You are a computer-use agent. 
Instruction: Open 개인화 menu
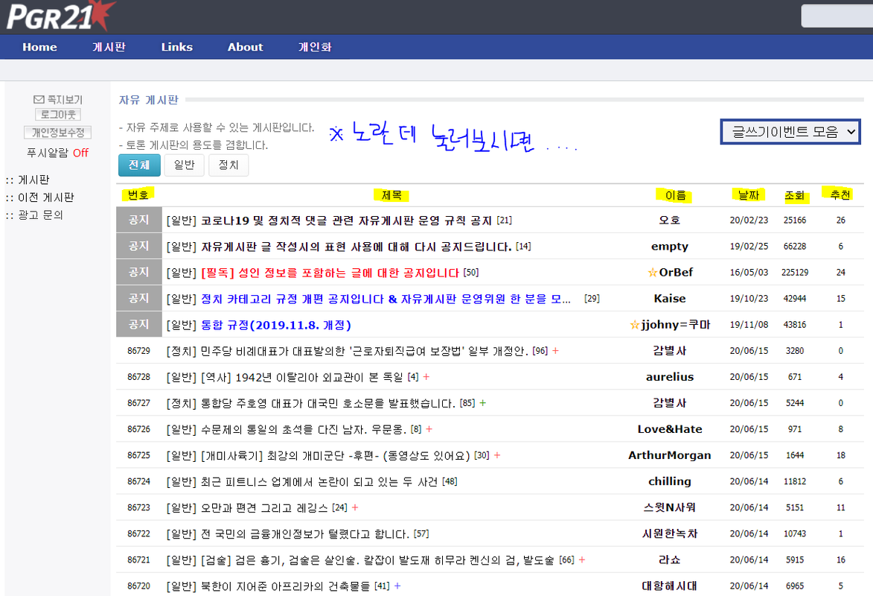315,48
